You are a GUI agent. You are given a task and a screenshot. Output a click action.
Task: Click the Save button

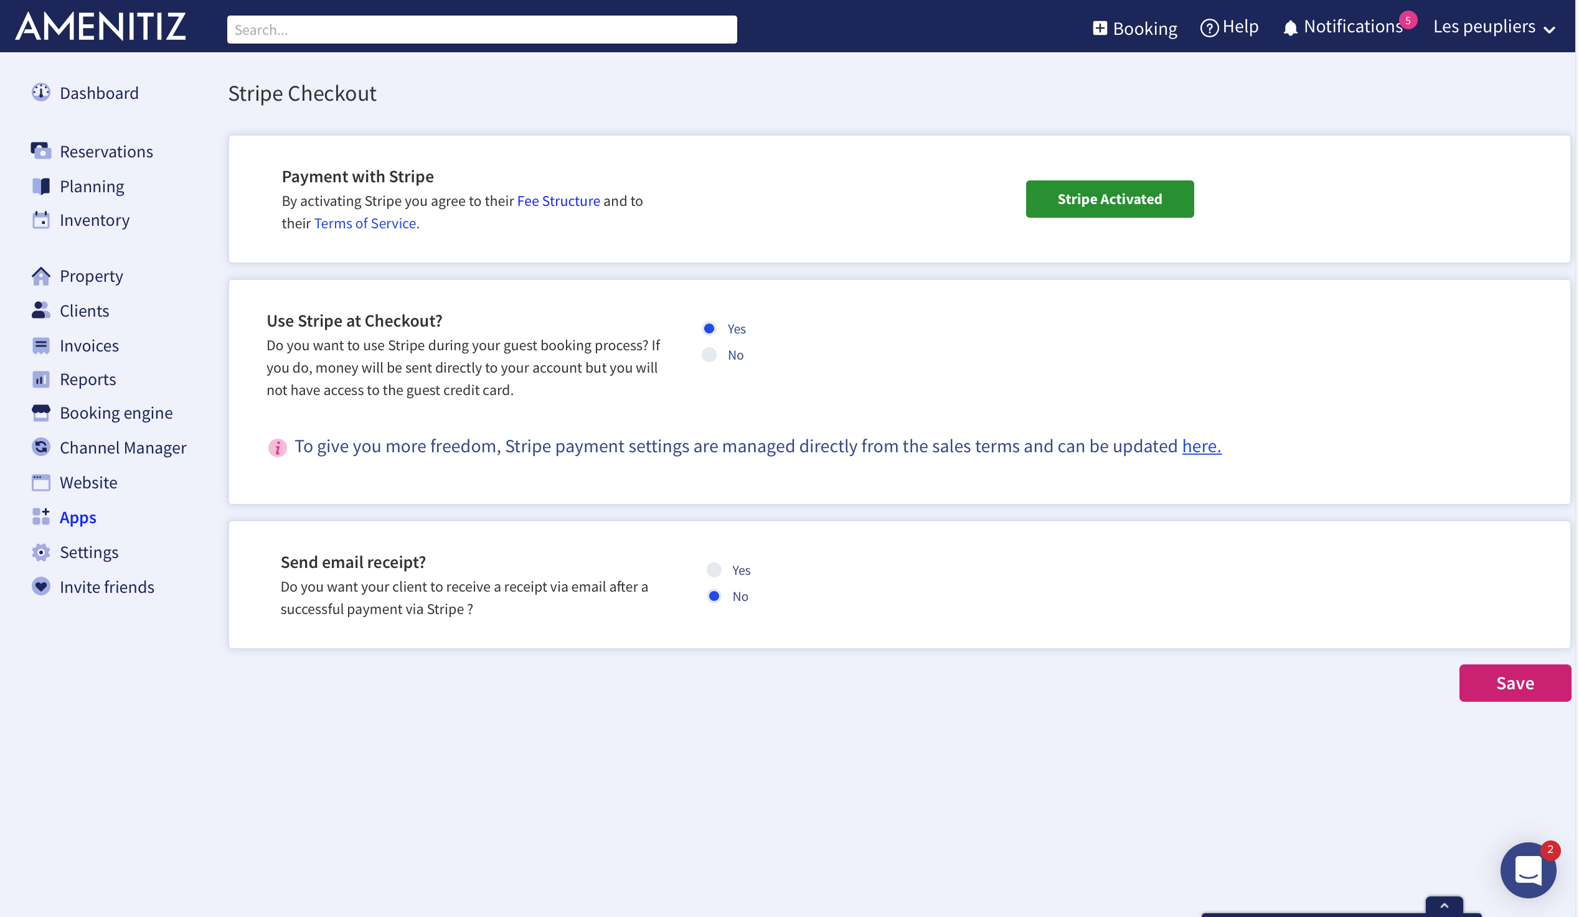click(x=1514, y=683)
